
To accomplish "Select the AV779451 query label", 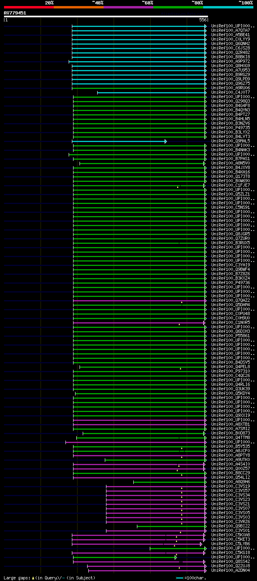I will 15,13.
